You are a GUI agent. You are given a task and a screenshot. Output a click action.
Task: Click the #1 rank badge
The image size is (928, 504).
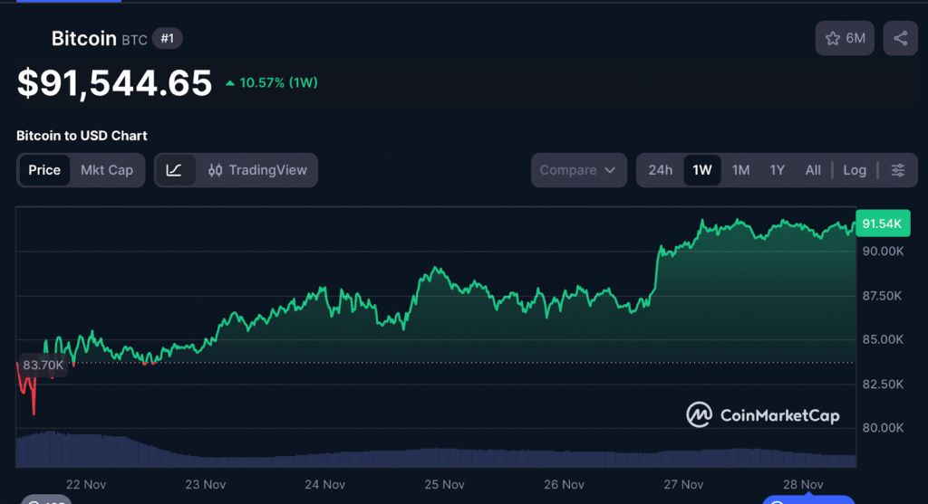pos(166,38)
